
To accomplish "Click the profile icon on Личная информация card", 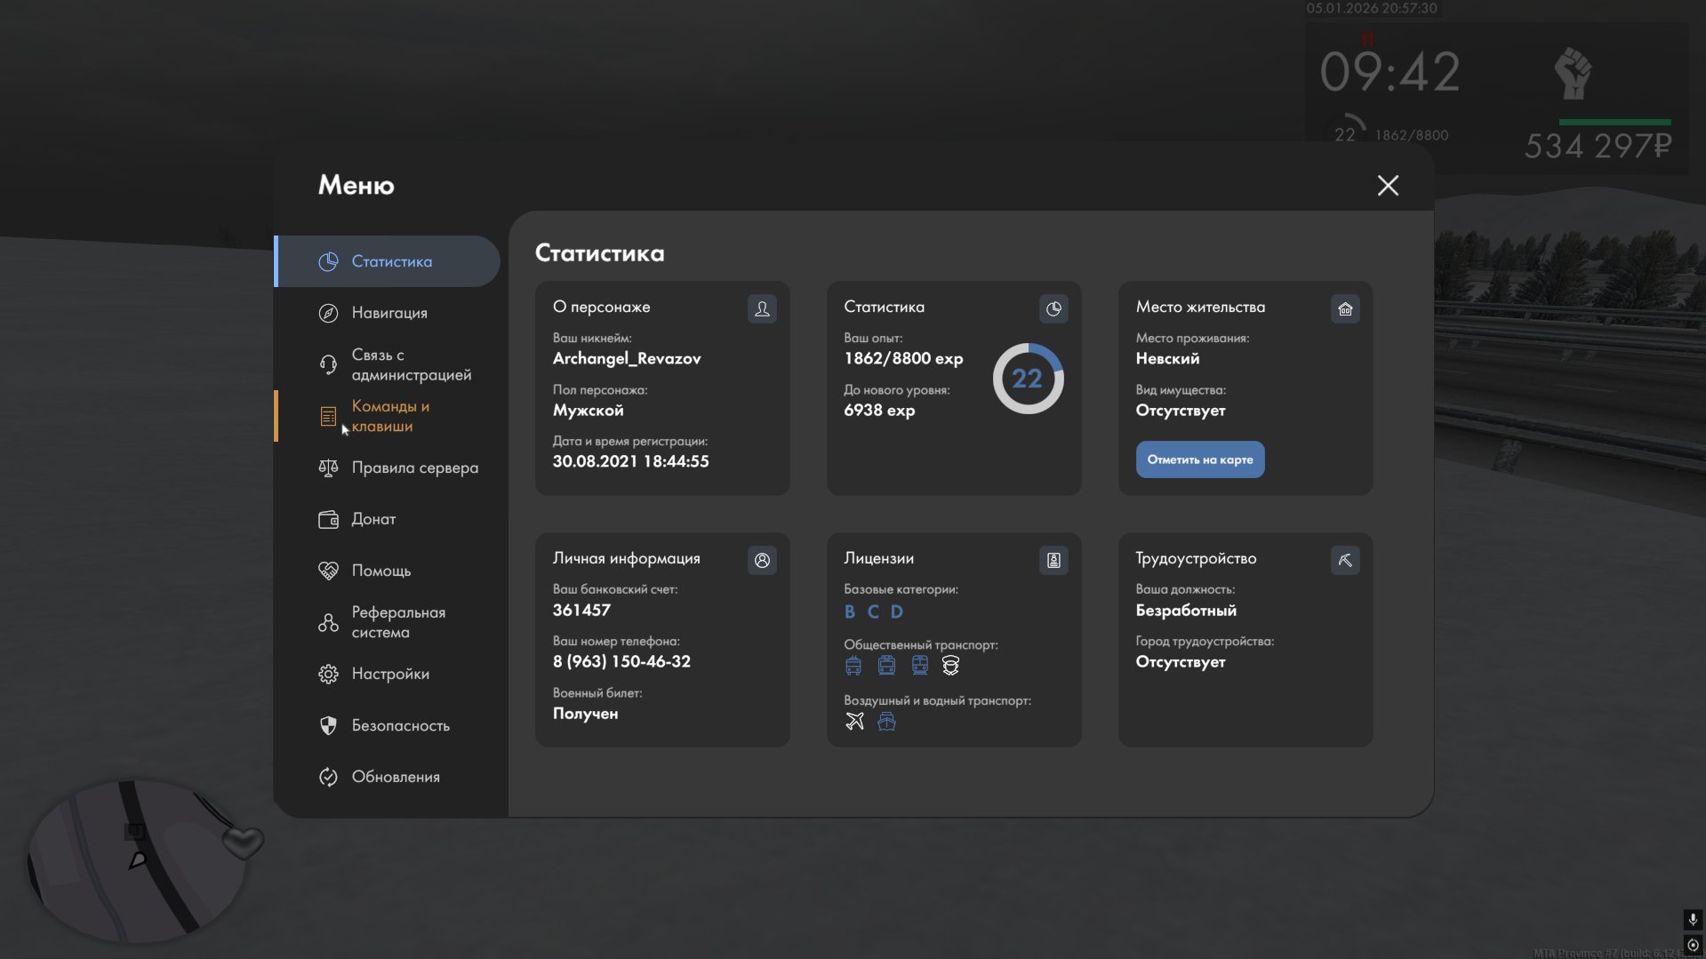I will (x=762, y=560).
